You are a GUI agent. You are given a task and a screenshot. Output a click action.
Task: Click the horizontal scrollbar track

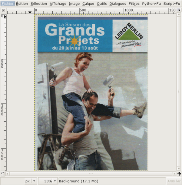coord(91,174)
